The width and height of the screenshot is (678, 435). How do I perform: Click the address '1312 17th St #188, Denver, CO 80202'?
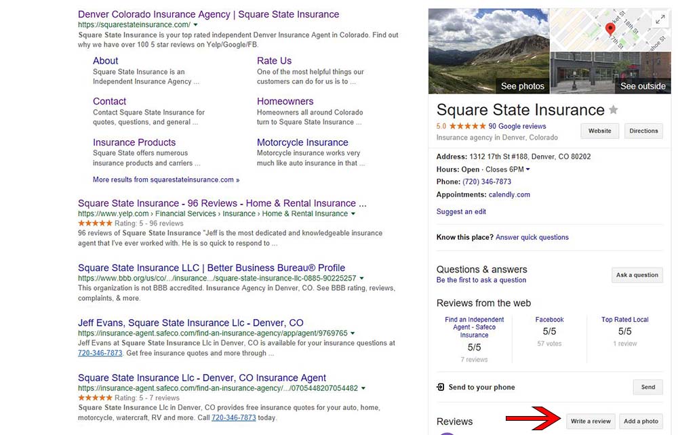pyautogui.click(x=530, y=157)
